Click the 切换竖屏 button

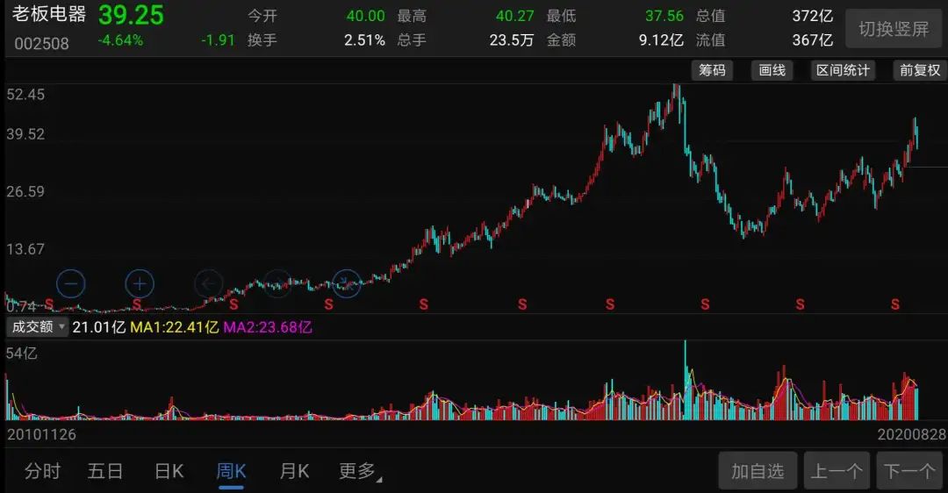click(893, 29)
